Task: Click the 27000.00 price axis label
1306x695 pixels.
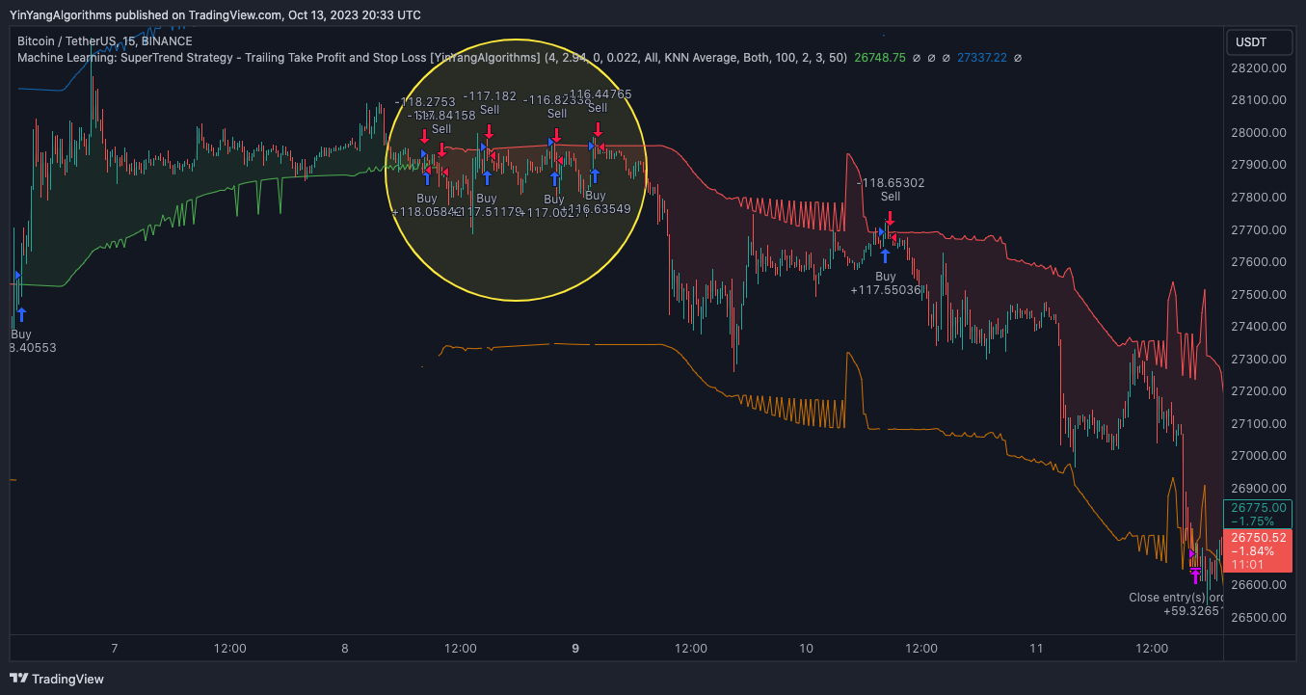Action: click(1260, 456)
